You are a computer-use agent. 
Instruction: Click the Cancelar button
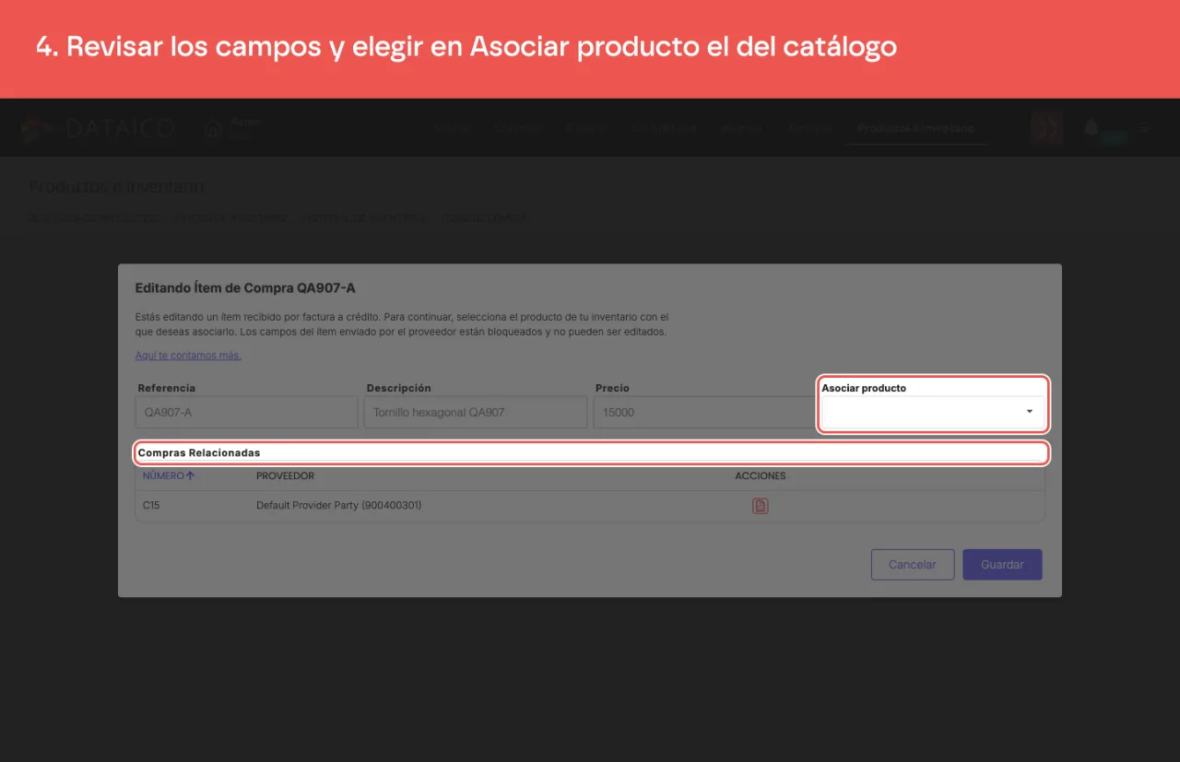point(913,565)
